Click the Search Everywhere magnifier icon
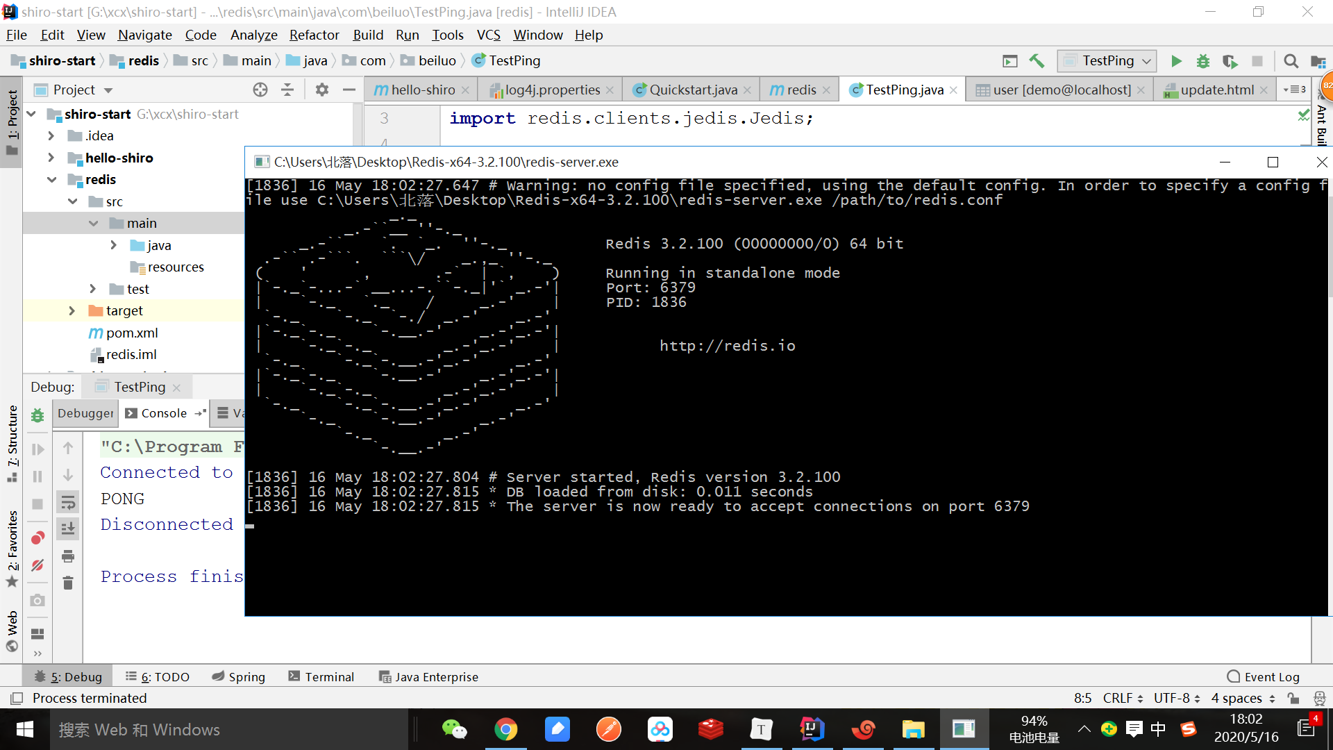 (x=1291, y=61)
